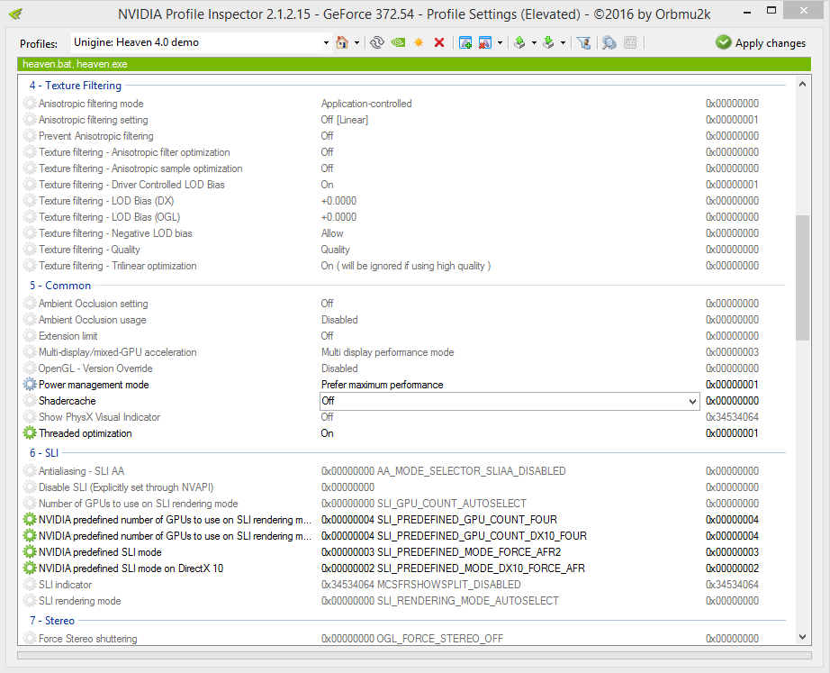The image size is (830, 673).
Task: Open the dropdown arrow next to the home icon
Action: click(x=356, y=43)
